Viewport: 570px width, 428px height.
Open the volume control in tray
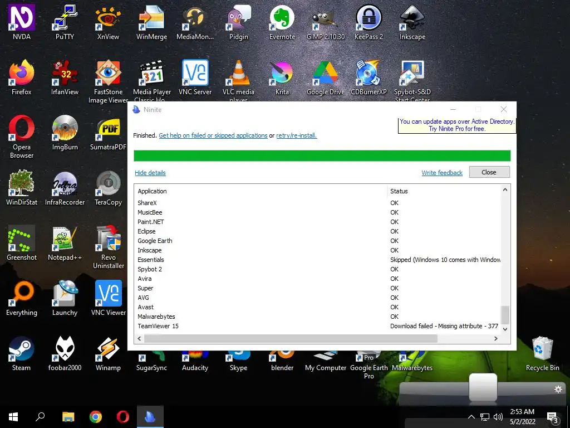pos(498,417)
